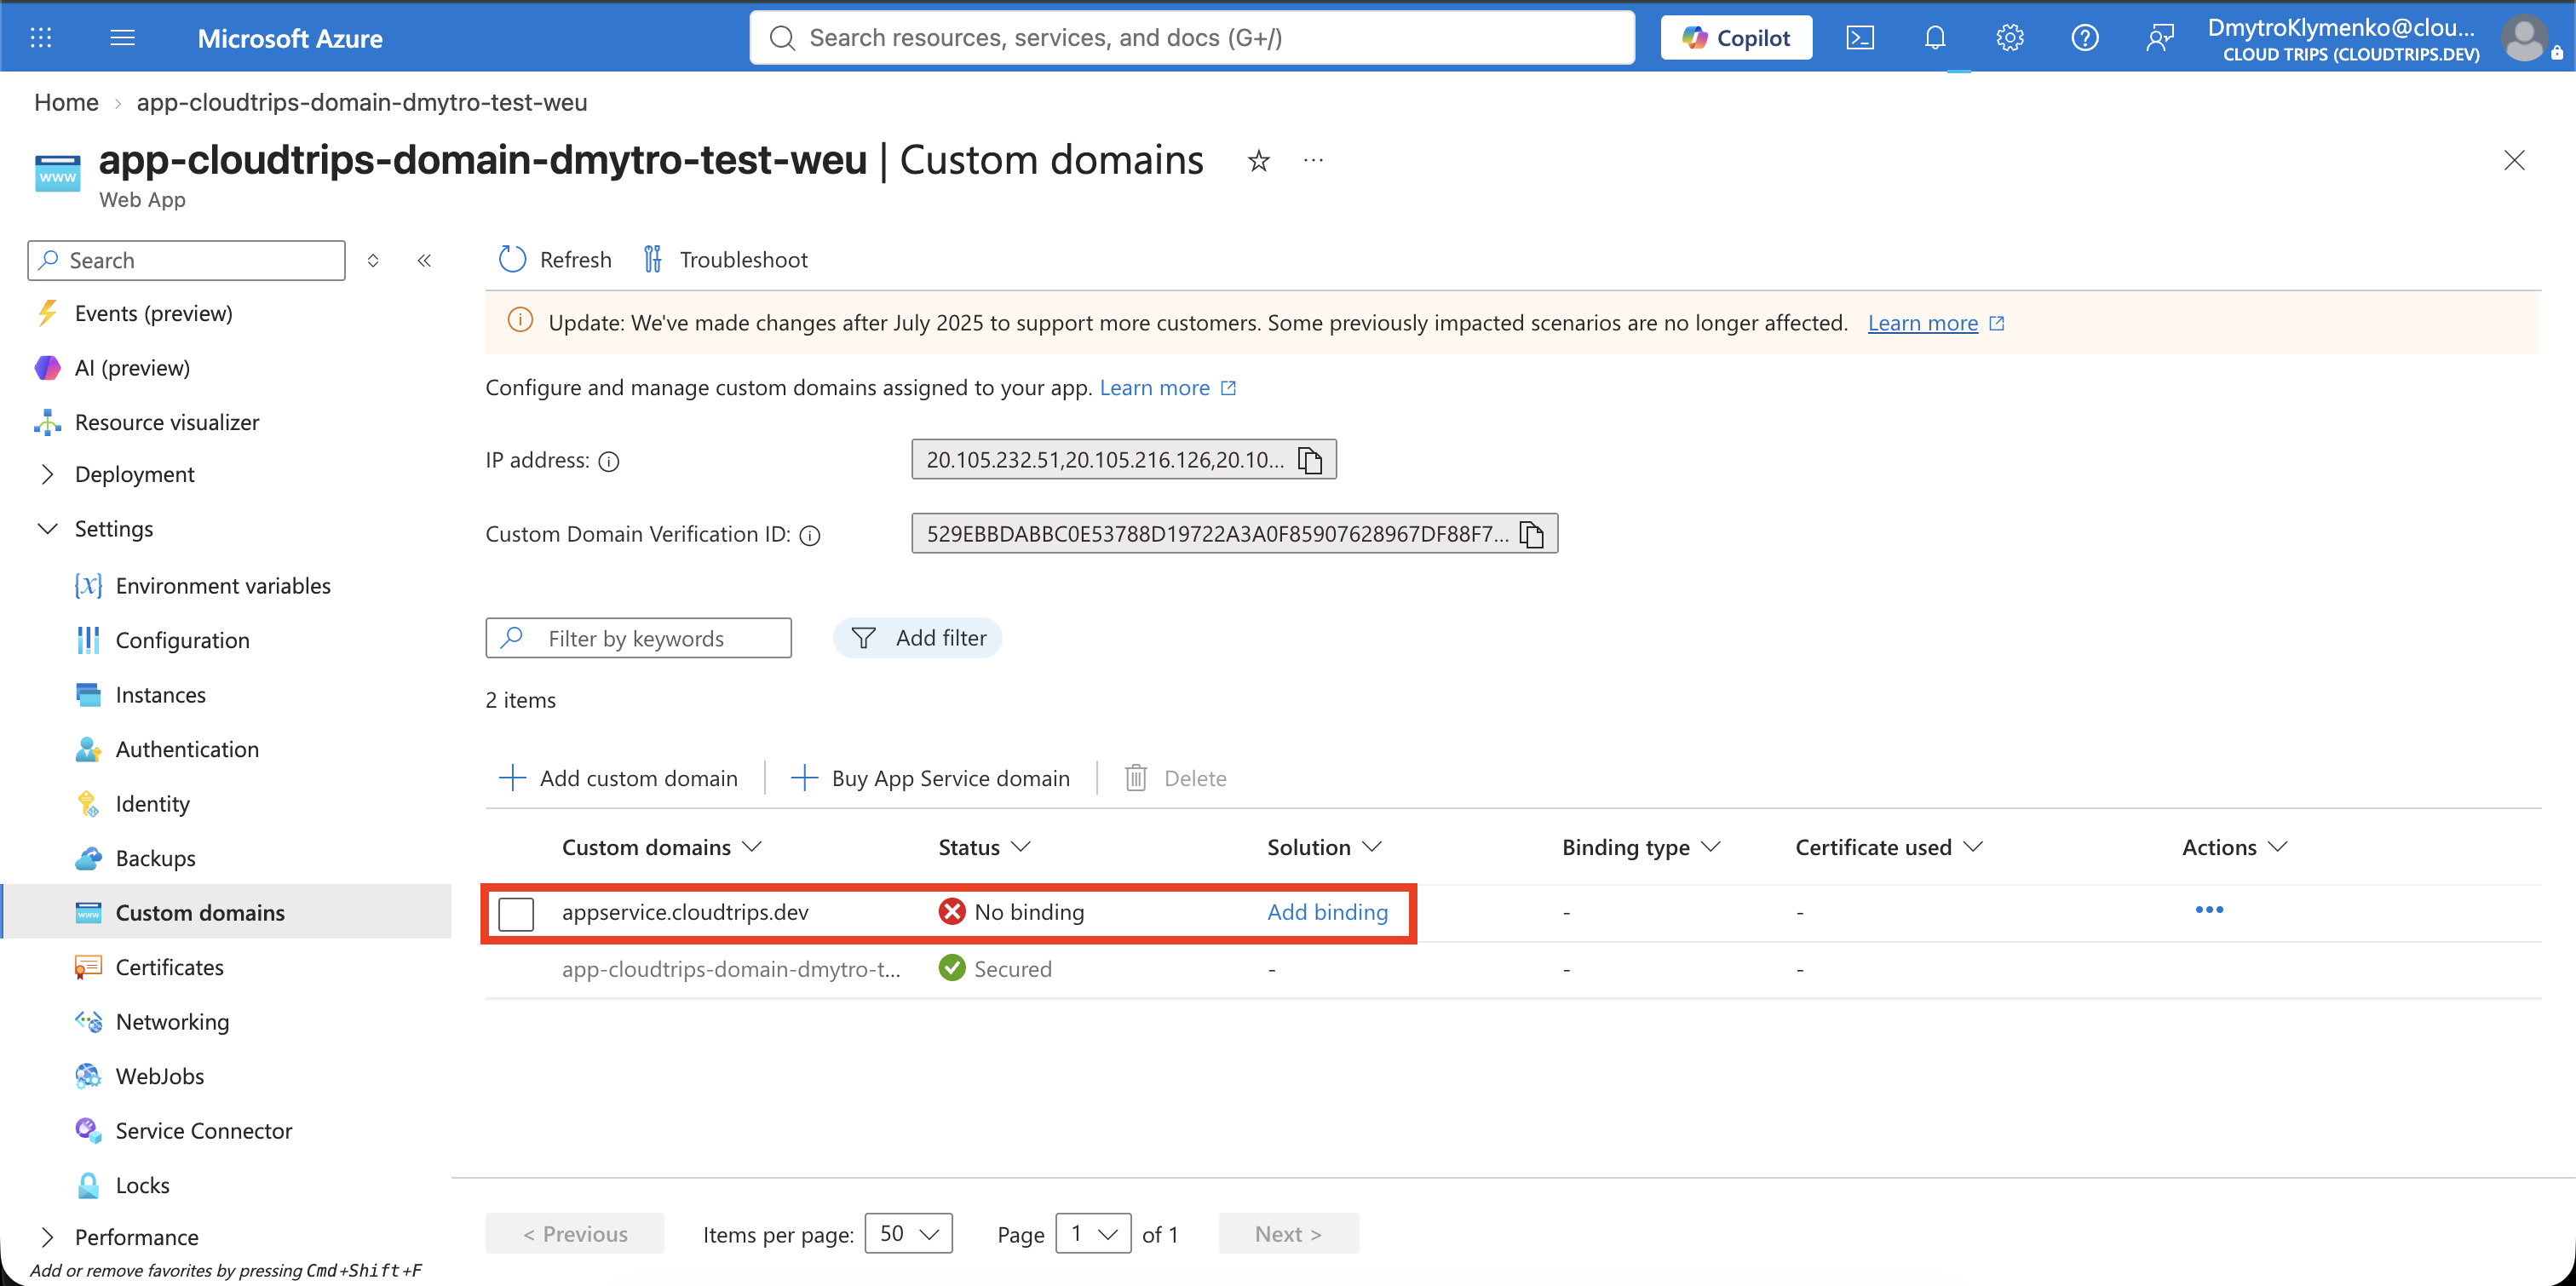Open the feedback icon in top bar
Screen dimensions: 2576x1286
[x=2159, y=38]
